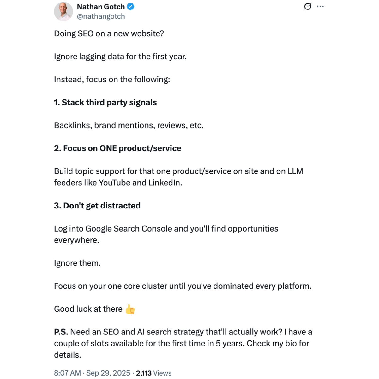Click the 'Doing SEO on a new website?' line

pyautogui.click(x=109, y=33)
